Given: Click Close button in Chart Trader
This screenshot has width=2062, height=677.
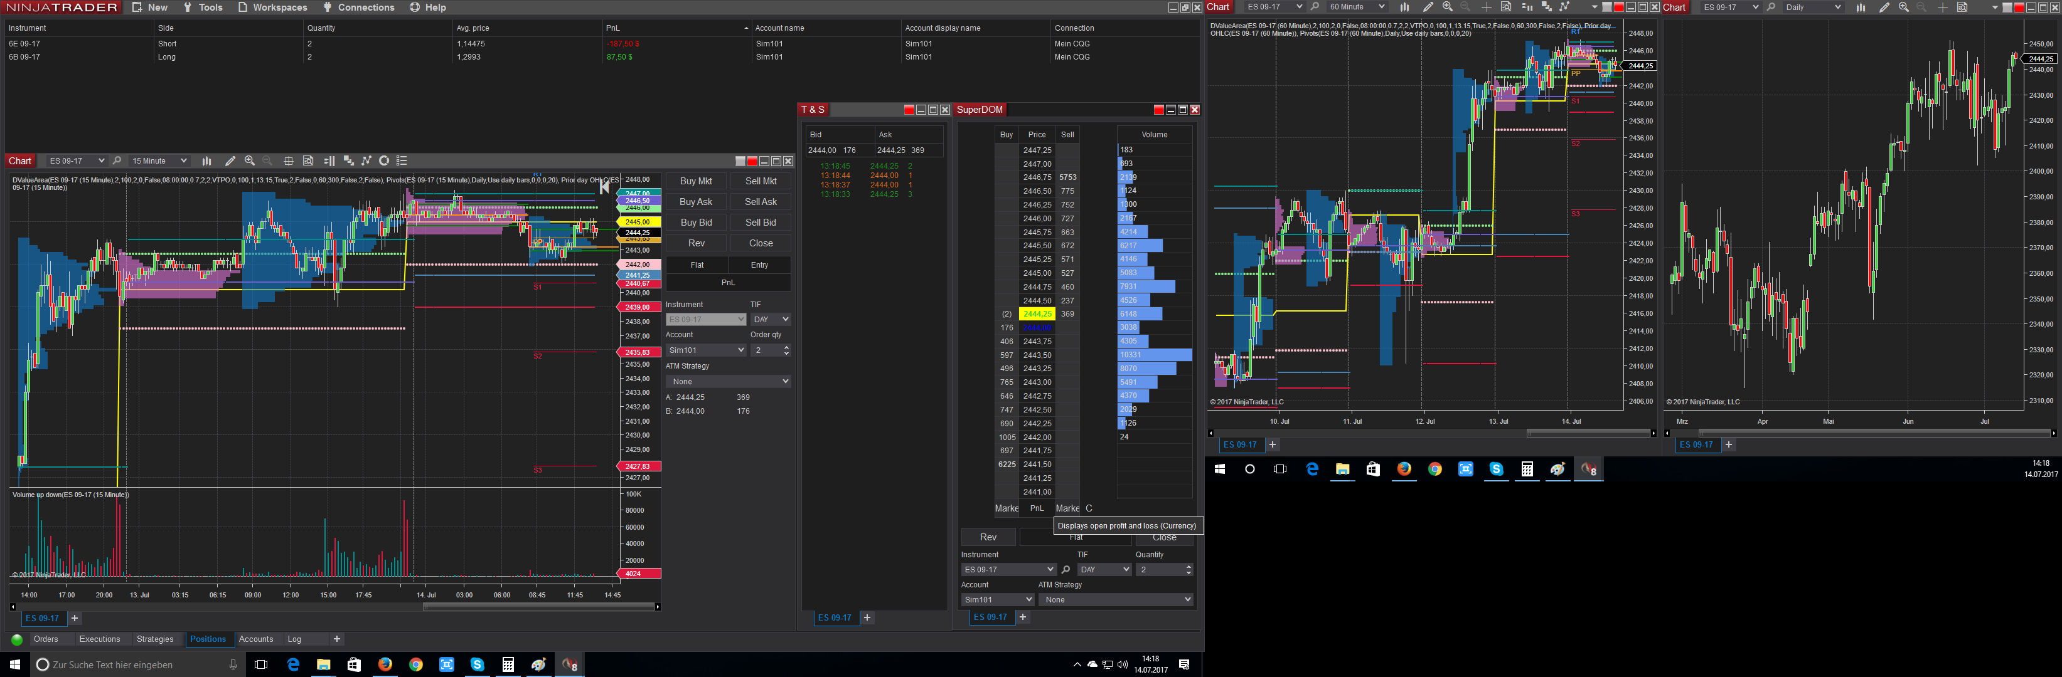Looking at the screenshot, I should click(761, 244).
